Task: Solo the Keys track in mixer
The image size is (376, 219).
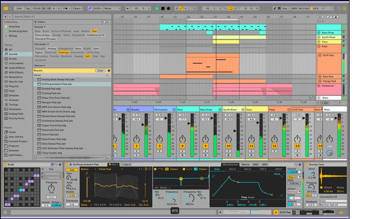Action: [x=251, y=151]
